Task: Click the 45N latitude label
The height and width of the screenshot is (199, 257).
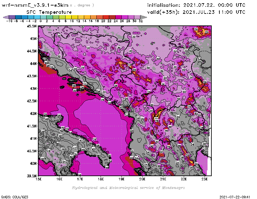Action: pyautogui.click(x=33, y=38)
